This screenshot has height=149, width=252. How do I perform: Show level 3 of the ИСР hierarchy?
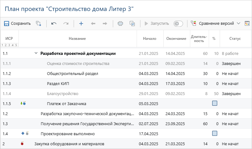point(9,45)
